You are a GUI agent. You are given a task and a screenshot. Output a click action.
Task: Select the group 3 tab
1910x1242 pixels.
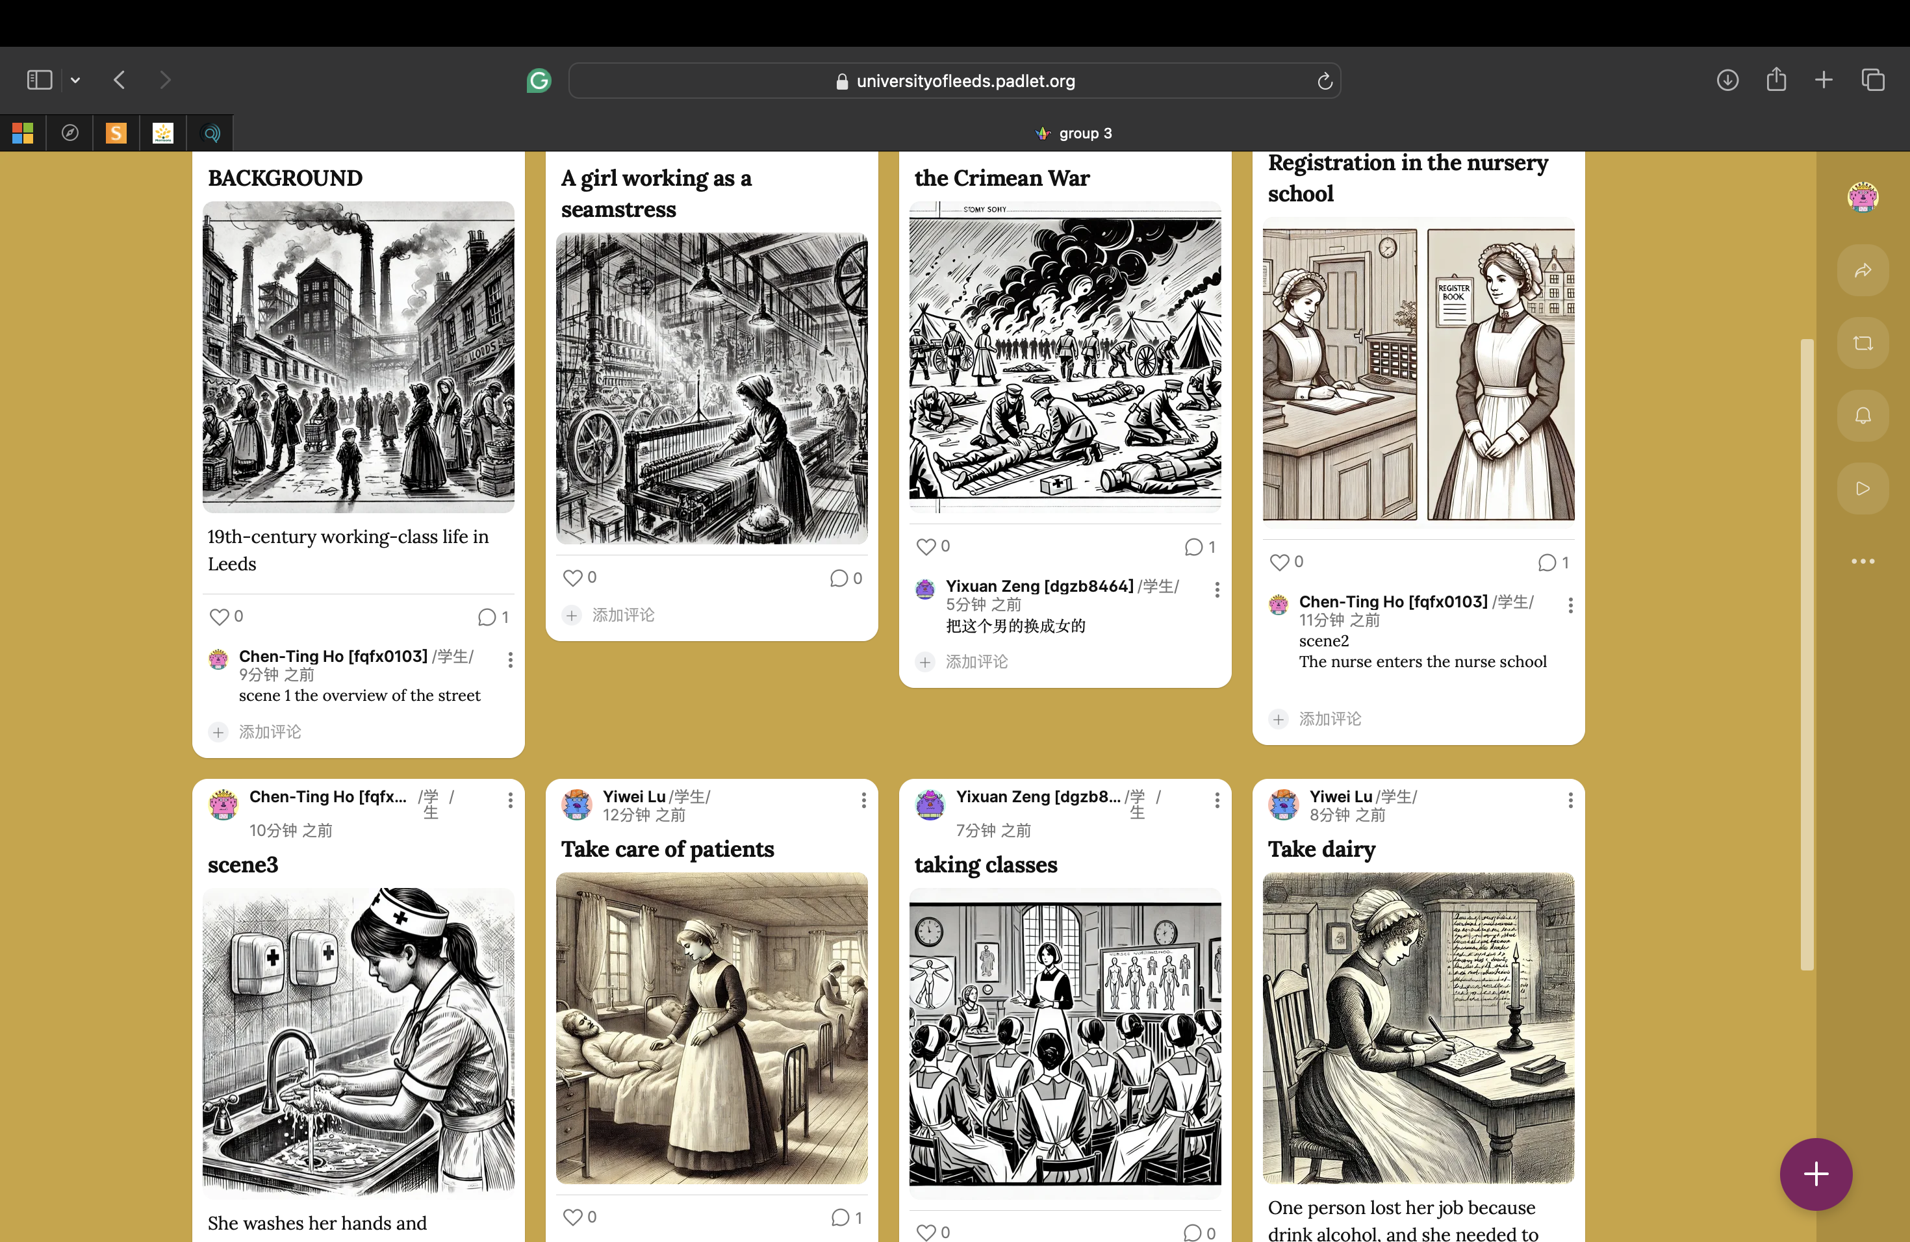tap(1073, 133)
